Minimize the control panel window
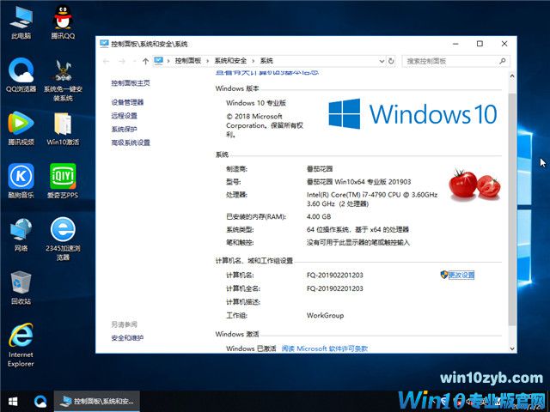The width and height of the screenshot is (550, 412). coord(455,44)
